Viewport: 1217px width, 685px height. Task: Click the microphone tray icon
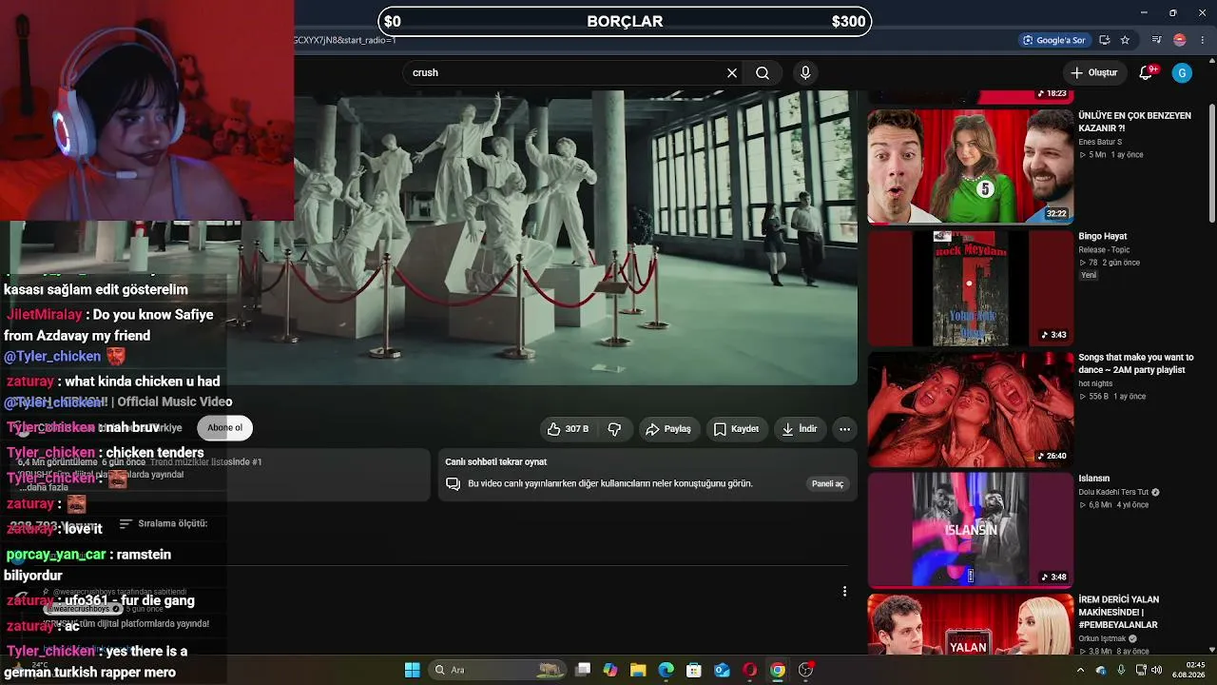(x=1121, y=670)
